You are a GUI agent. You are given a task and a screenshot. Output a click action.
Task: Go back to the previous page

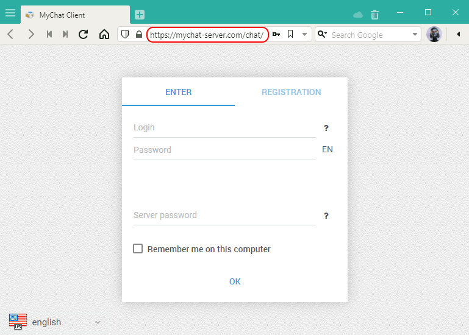point(10,35)
